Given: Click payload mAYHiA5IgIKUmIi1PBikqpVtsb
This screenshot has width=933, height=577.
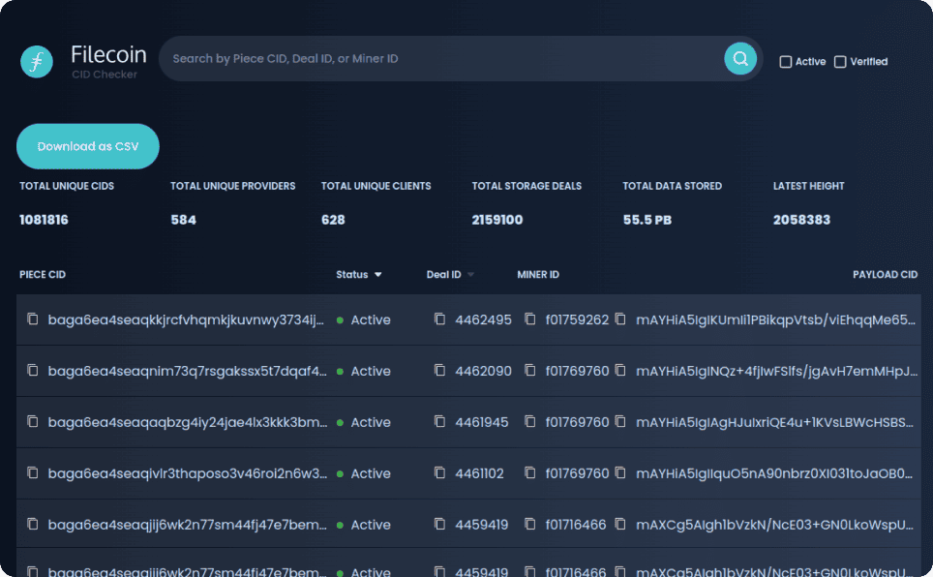Looking at the screenshot, I should coord(776,319).
